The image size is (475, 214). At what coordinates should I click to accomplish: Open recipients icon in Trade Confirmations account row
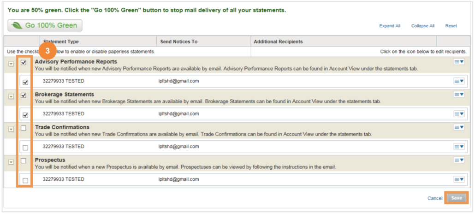click(459, 146)
